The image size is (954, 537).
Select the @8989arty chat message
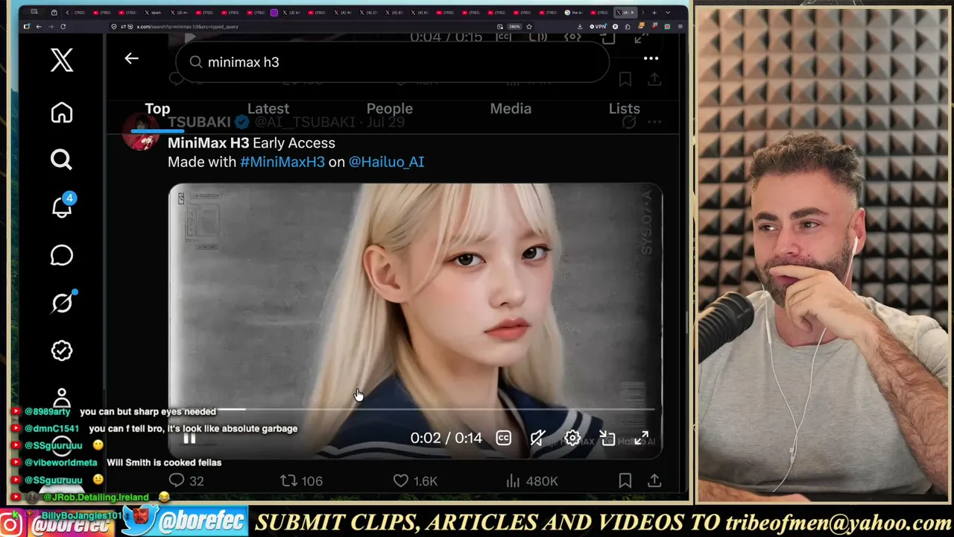[x=114, y=412]
